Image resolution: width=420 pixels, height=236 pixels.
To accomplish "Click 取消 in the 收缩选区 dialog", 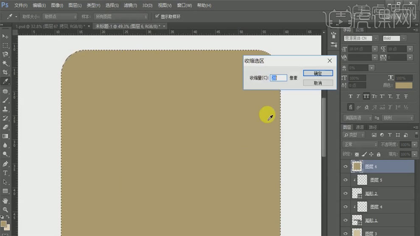I will click(x=318, y=83).
